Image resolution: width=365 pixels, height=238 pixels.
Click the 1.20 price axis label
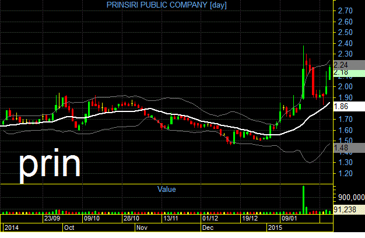(x=345, y=173)
